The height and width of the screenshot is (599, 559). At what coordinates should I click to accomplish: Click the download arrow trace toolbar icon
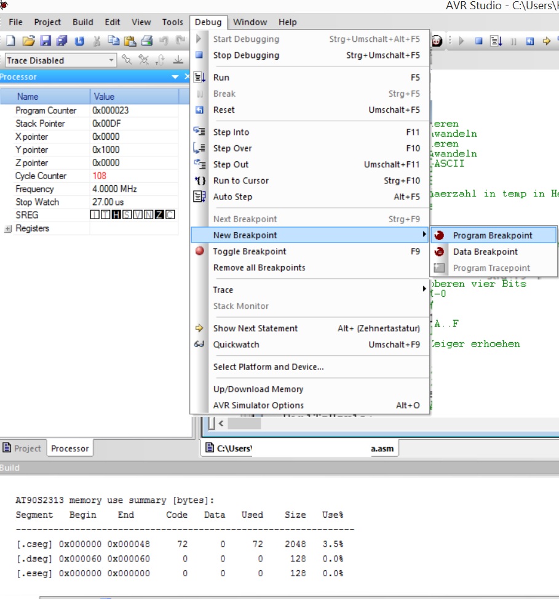coord(178,60)
